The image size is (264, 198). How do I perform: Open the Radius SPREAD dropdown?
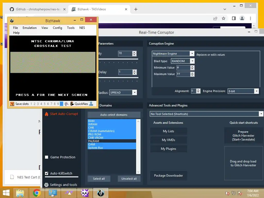click(135, 93)
